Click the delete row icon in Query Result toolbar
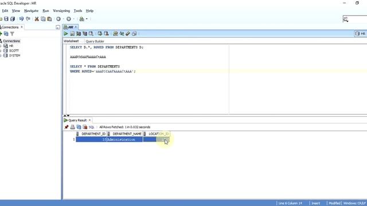 (85, 127)
